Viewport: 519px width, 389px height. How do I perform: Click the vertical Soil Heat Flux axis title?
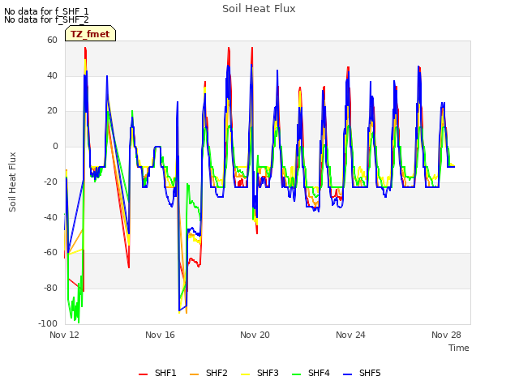click(12, 182)
